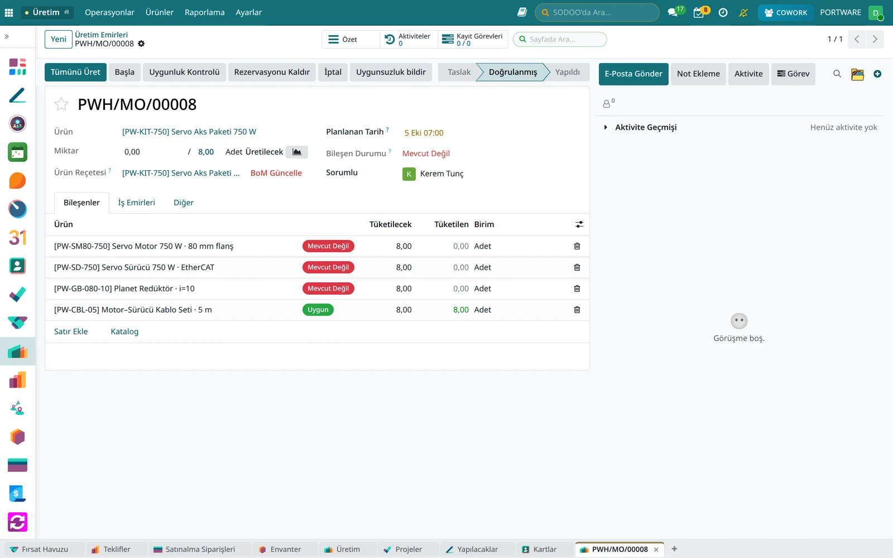The height and width of the screenshot is (558, 893).
Task: Open the Ayarlar menu
Action: [248, 12]
